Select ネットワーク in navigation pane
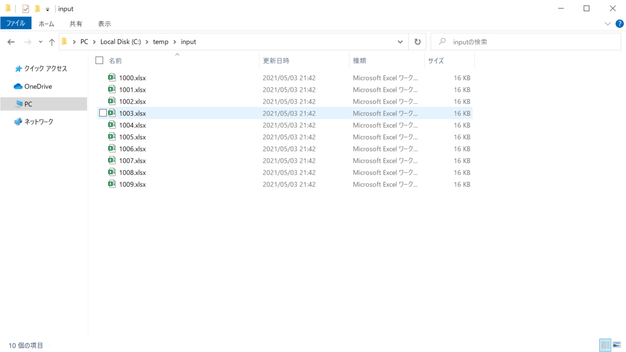 [34, 122]
